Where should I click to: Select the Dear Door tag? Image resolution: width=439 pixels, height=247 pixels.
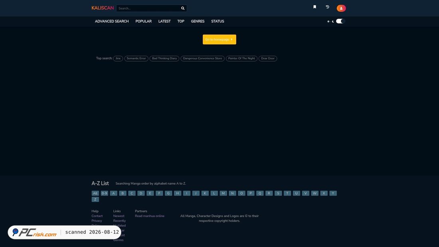click(268, 59)
